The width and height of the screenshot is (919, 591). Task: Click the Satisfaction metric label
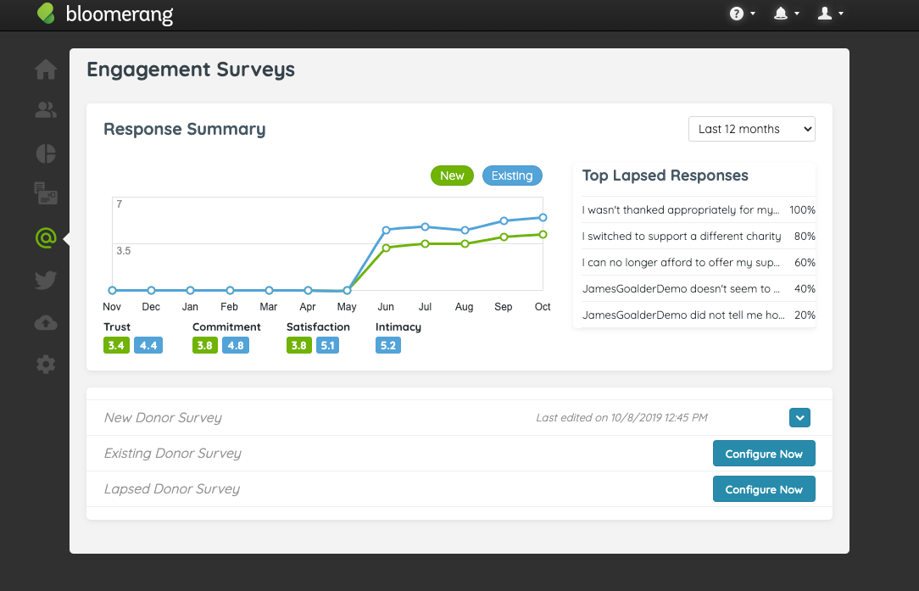pyautogui.click(x=318, y=326)
